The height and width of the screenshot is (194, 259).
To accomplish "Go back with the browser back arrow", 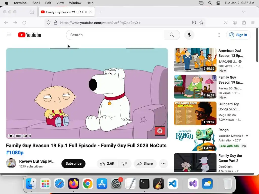I will click(x=6, y=22).
